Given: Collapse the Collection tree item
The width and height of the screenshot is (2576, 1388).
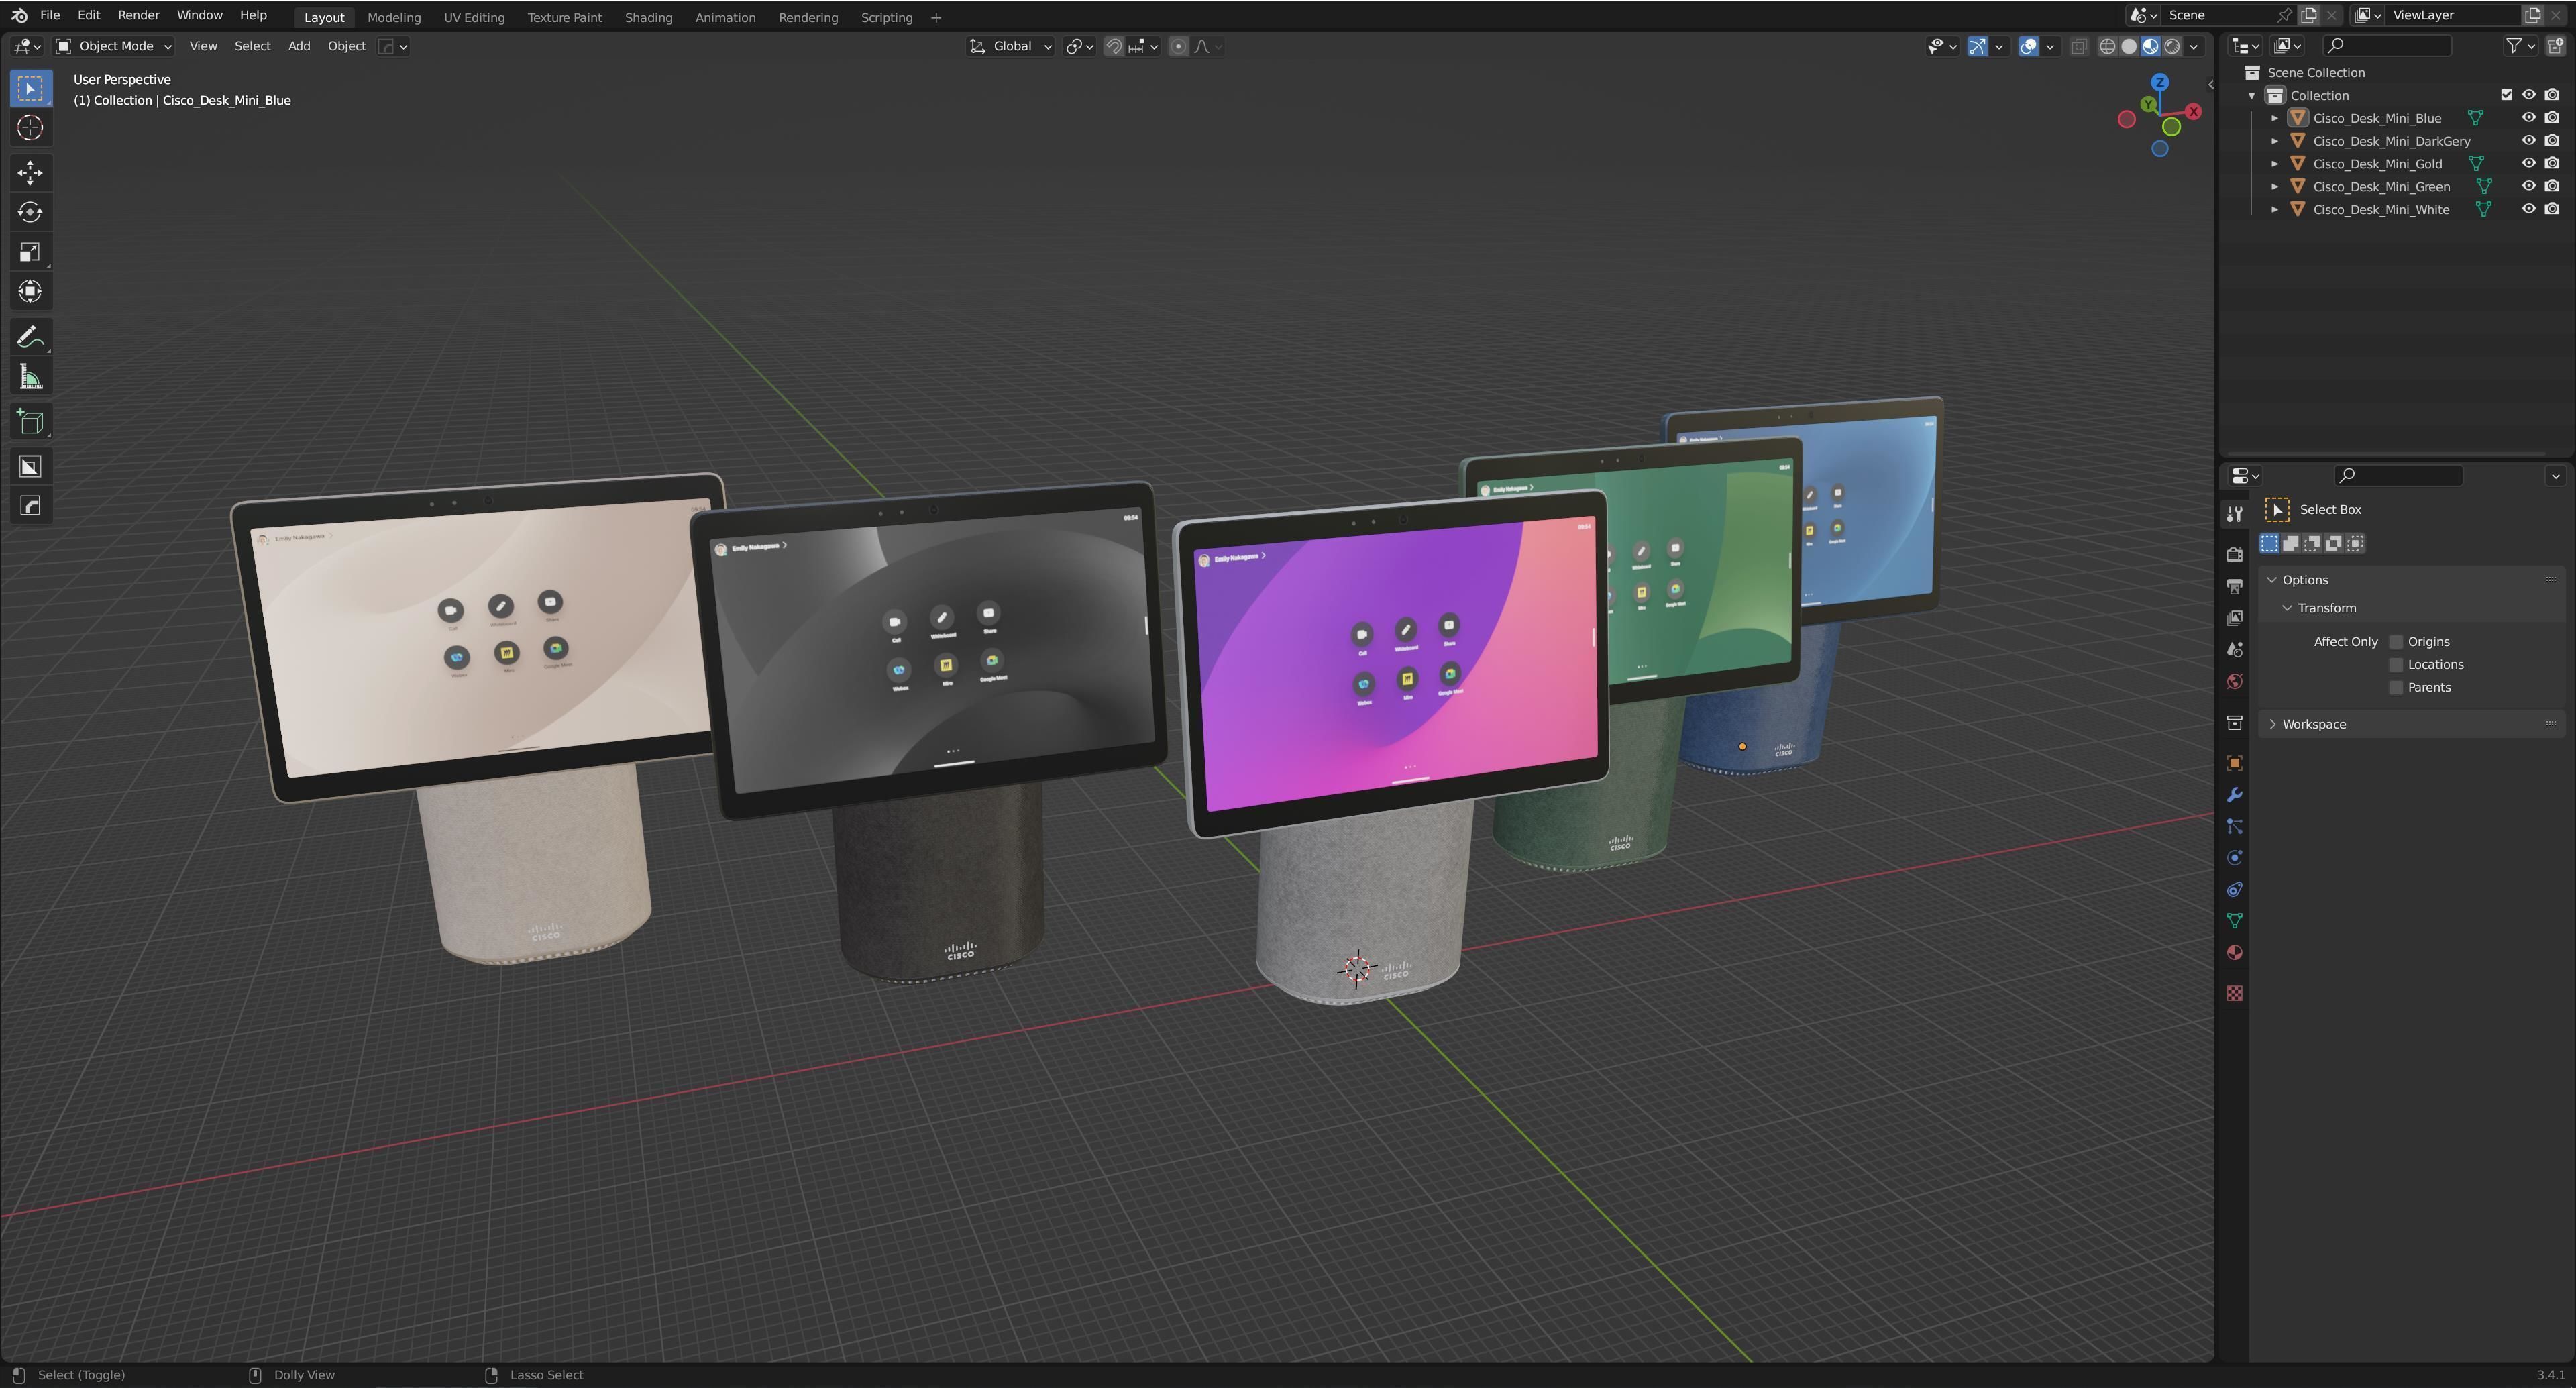Looking at the screenshot, I should (2252, 96).
